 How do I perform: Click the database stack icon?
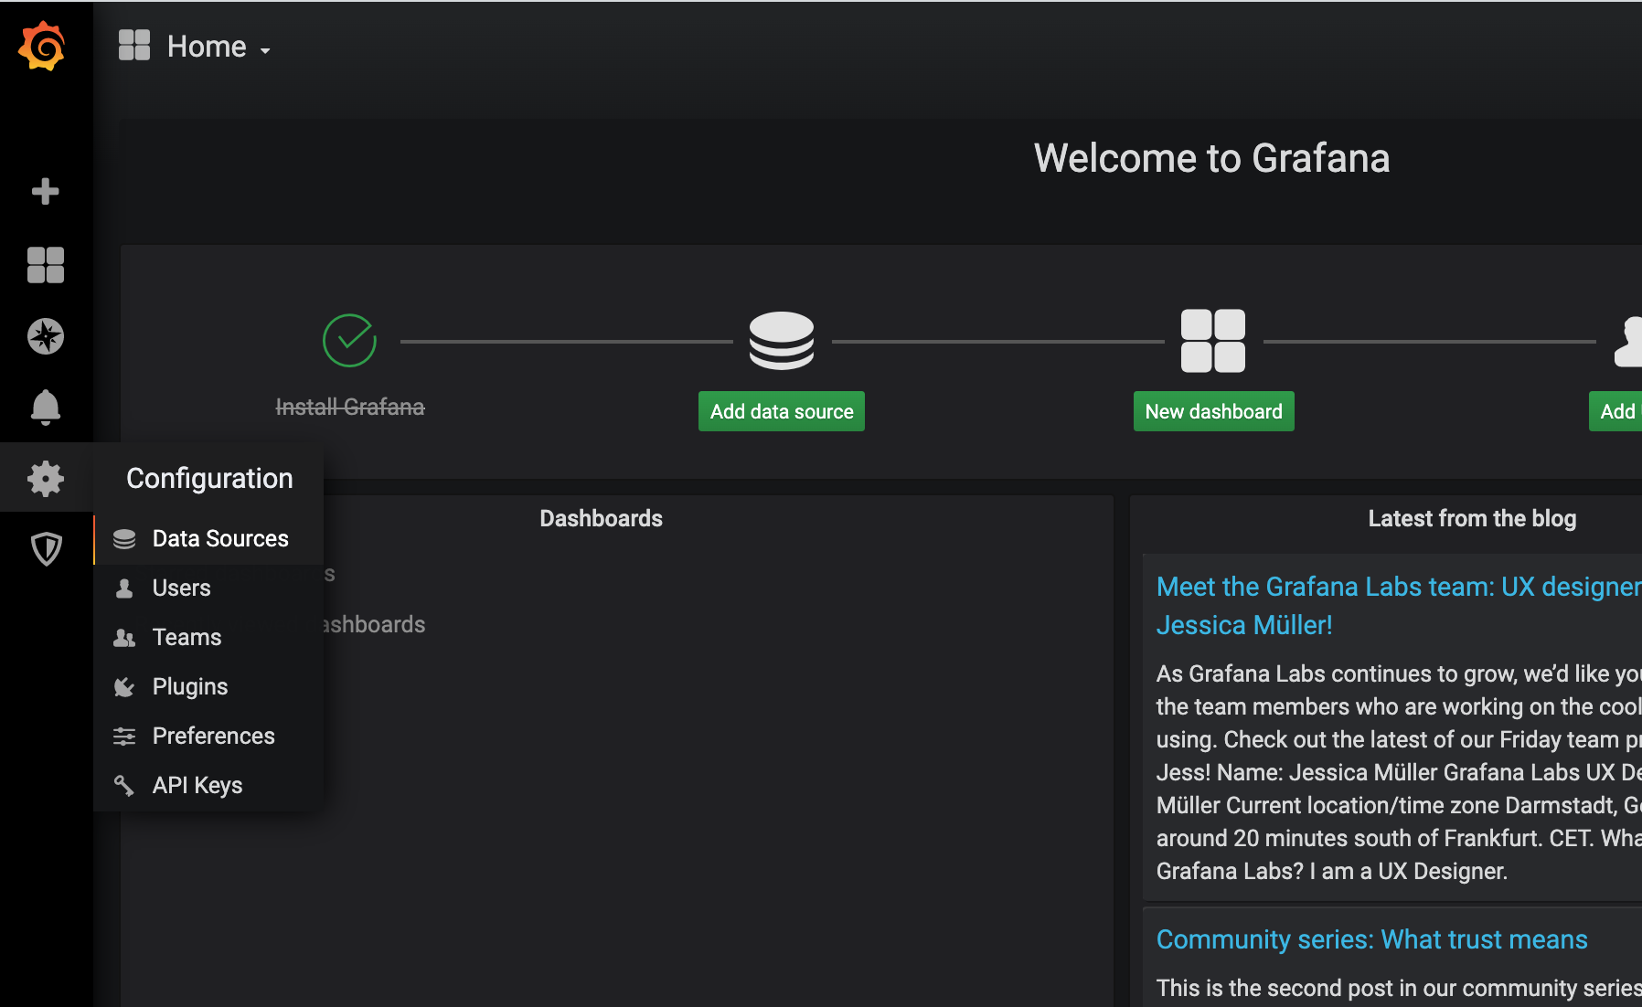pyautogui.click(x=782, y=341)
